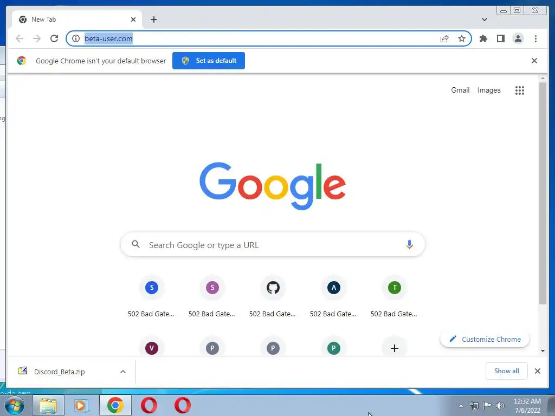The height and width of the screenshot is (416, 555).
Task: Click the page vertical scrollbar thumb
Action: [x=543, y=193]
